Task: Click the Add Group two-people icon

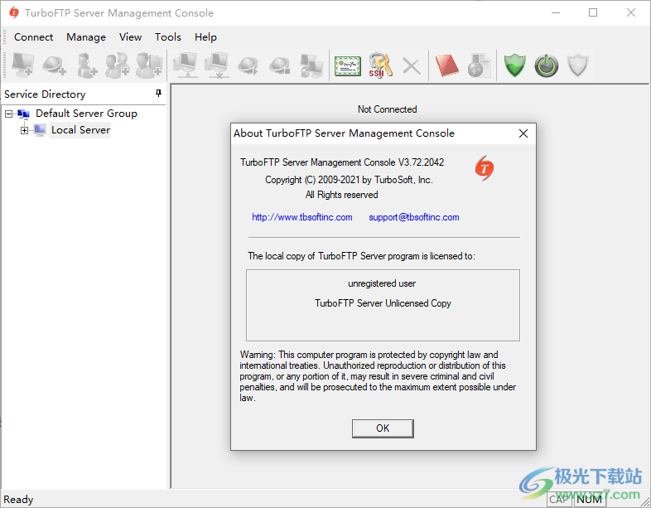Action: click(118, 65)
